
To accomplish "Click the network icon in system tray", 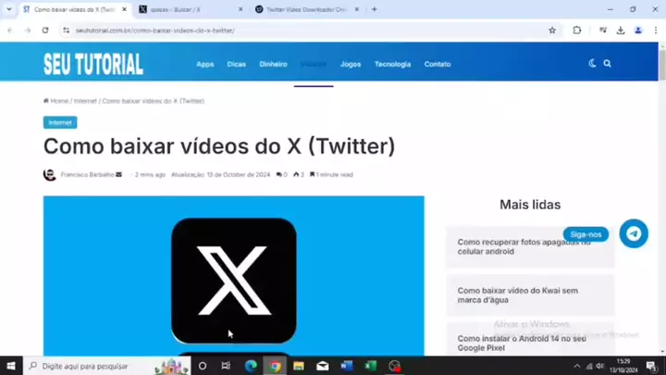I will pyautogui.click(x=589, y=366).
